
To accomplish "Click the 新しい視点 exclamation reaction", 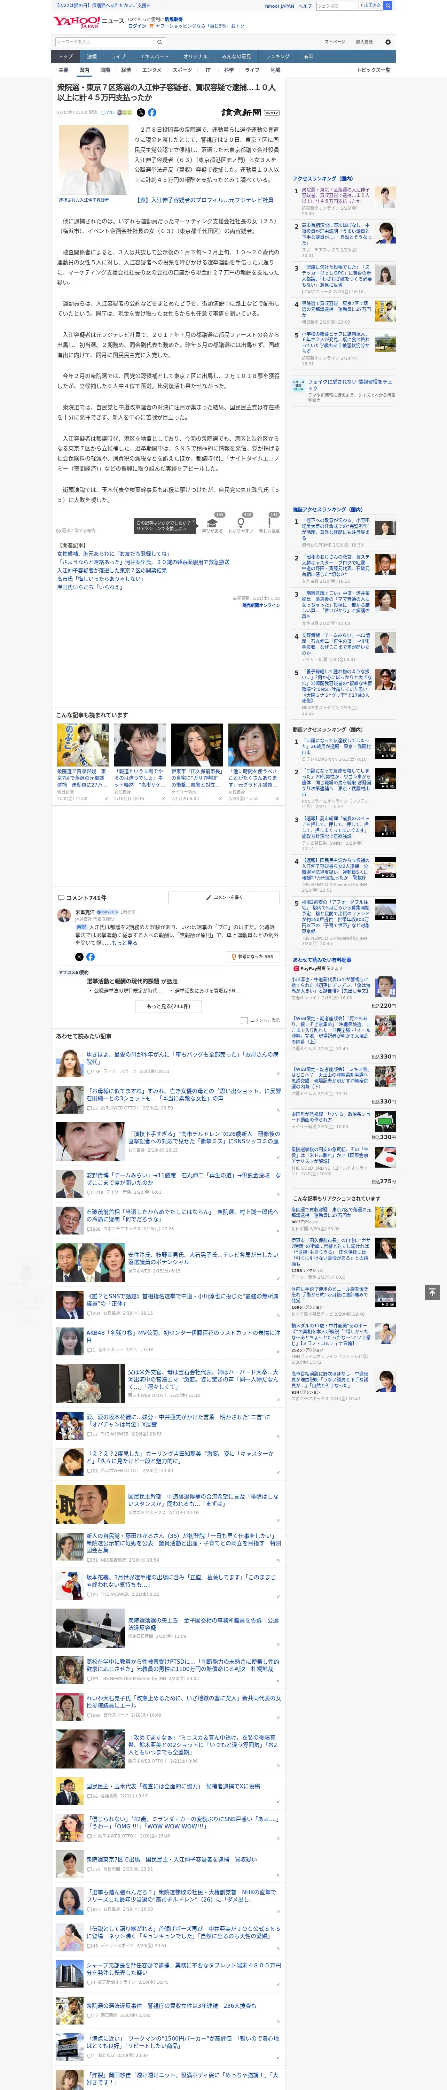I will [269, 522].
